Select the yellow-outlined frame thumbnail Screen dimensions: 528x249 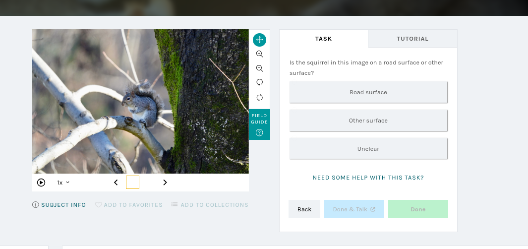point(132,183)
